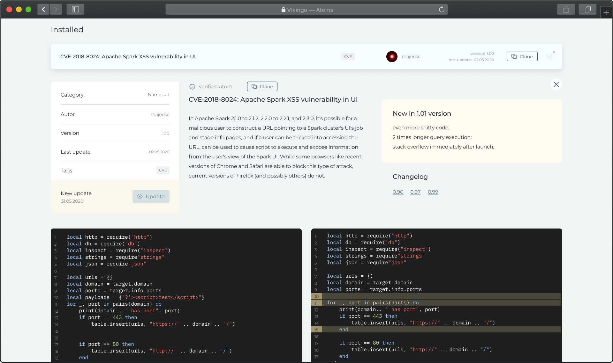Close the atom detail panel
The width and height of the screenshot is (613, 363).
(556, 84)
